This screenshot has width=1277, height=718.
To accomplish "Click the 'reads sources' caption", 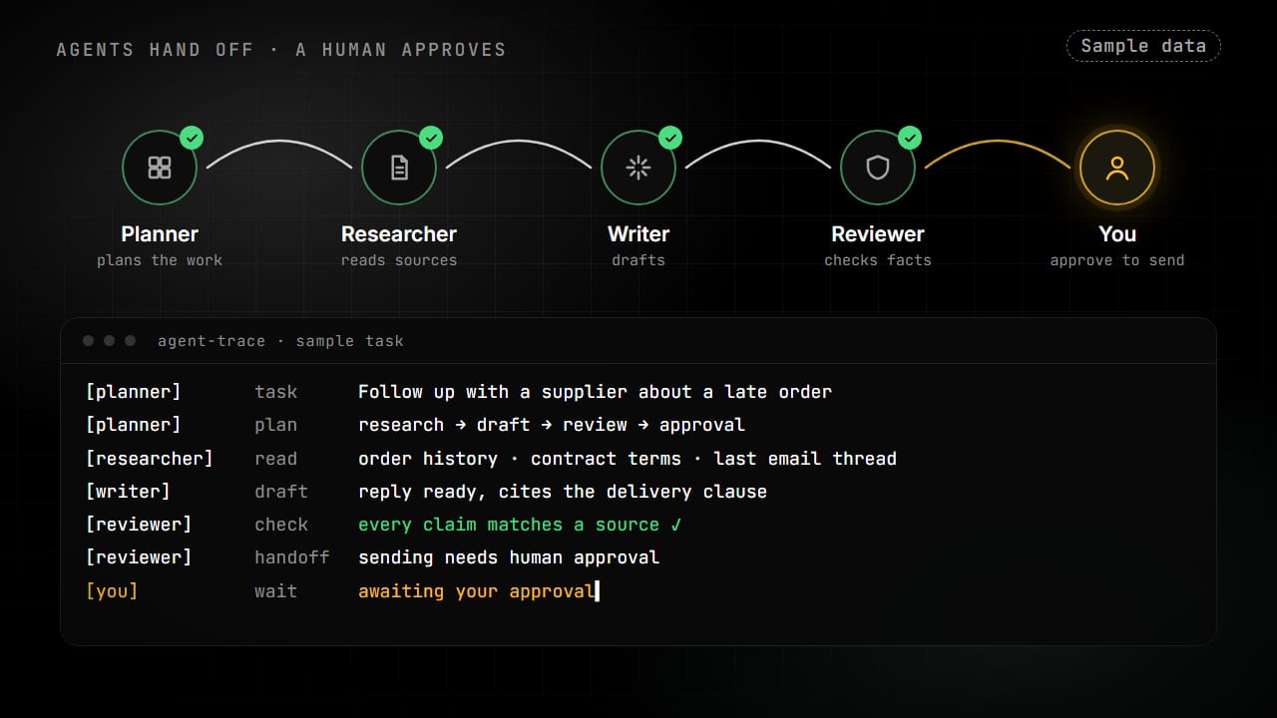I will [399, 260].
